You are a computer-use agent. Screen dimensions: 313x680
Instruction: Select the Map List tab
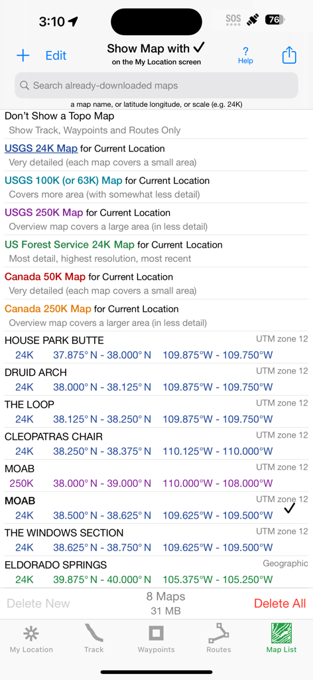(x=281, y=639)
